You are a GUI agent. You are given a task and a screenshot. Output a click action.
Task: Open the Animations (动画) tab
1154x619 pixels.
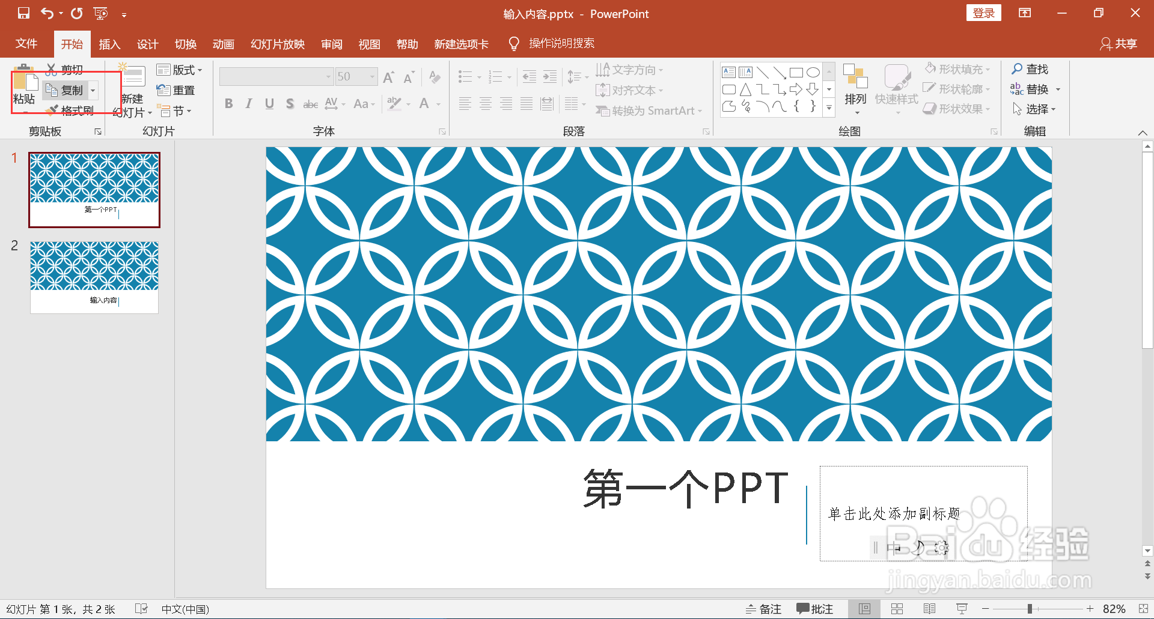(x=223, y=44)
